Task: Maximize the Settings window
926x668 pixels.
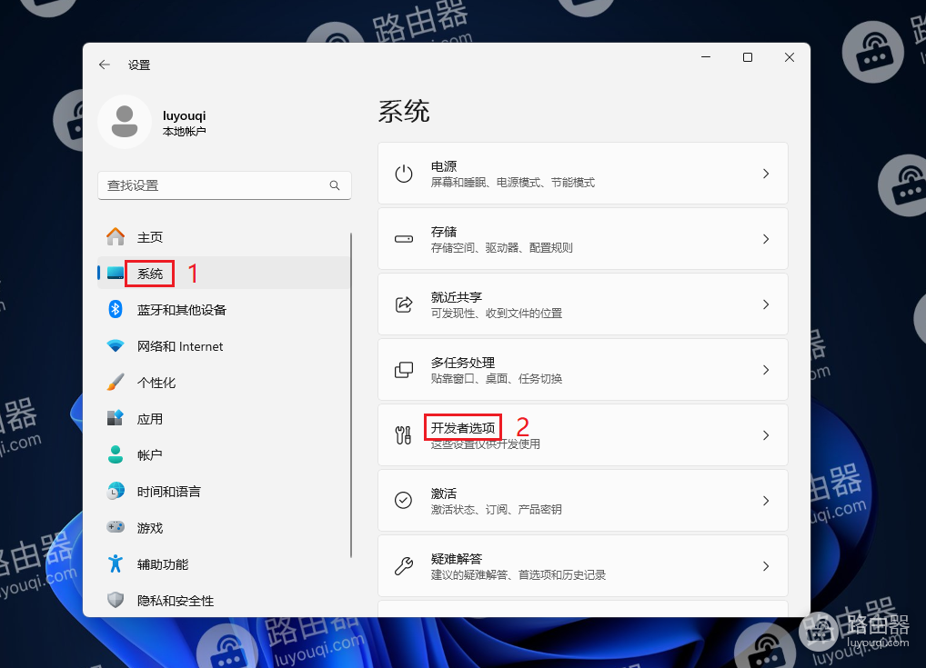Action: [x=748, y=57]
